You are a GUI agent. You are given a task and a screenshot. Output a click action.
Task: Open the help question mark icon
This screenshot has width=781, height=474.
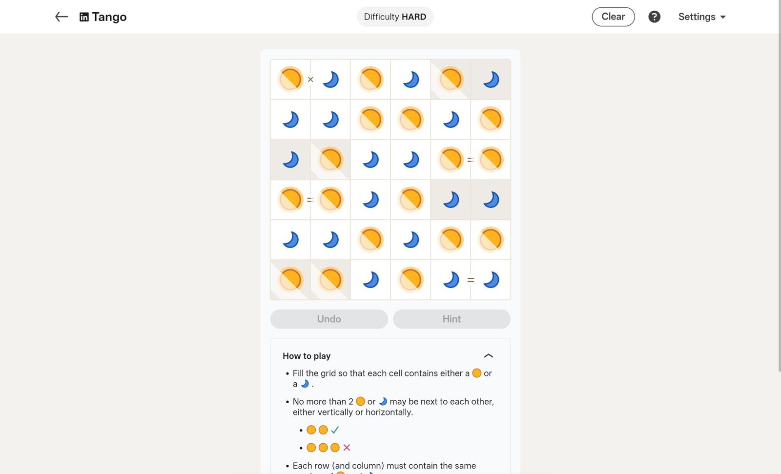point(654,17)
